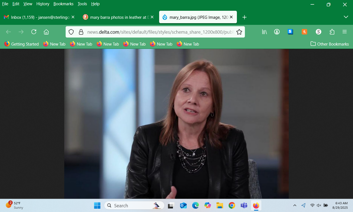Open the File menu

[x=5, y=4]
